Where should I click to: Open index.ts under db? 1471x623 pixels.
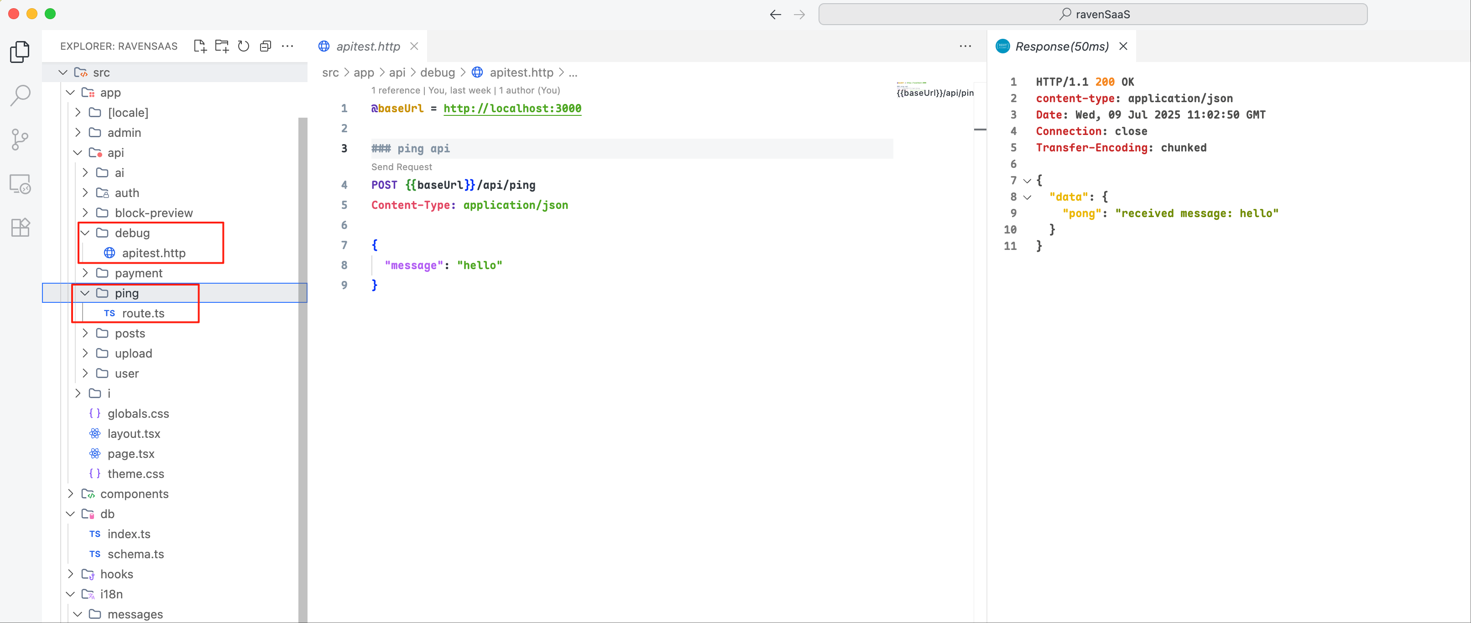129,534
